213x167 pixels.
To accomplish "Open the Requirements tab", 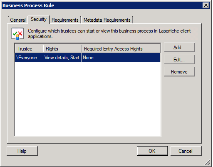I will coord(65,20).
